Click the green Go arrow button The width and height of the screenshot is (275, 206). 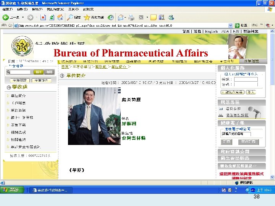pos(237,26)
